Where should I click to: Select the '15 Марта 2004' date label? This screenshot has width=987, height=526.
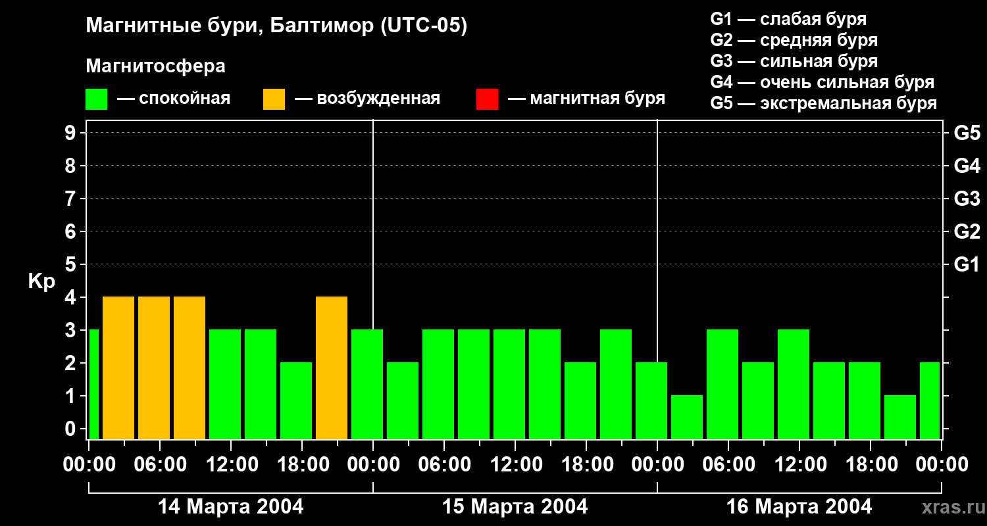click(x=515, y=507)
